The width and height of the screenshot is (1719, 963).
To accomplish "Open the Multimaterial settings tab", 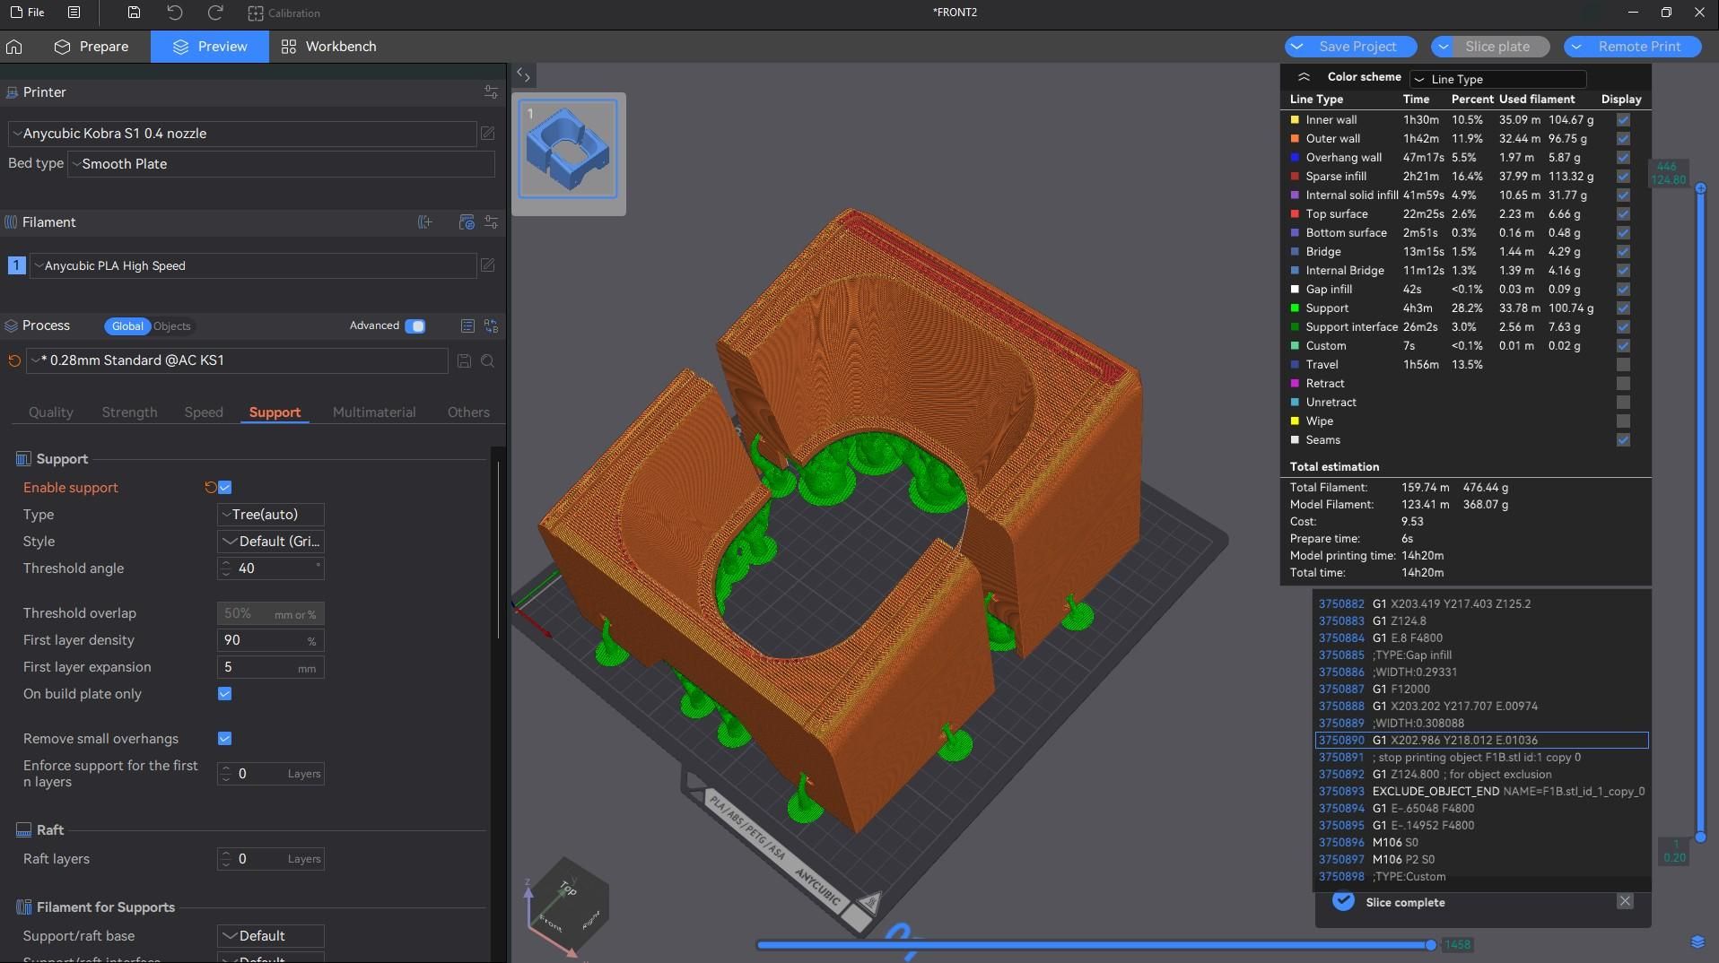I will point(374,412).
